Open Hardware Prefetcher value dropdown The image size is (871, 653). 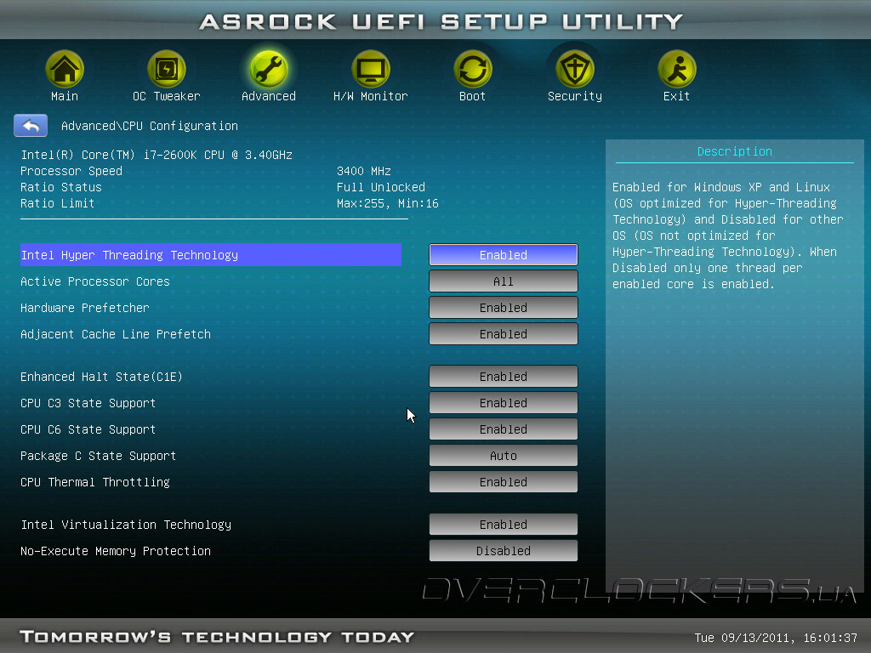tap(504, 308)
